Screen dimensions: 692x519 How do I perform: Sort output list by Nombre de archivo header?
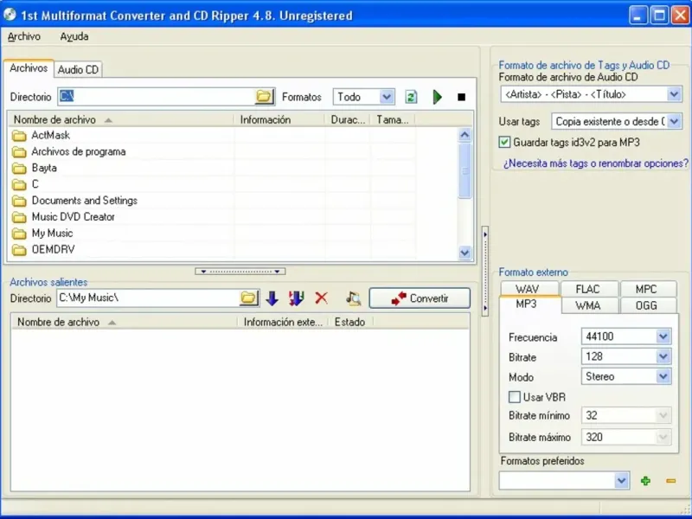[x=124, y=322]
